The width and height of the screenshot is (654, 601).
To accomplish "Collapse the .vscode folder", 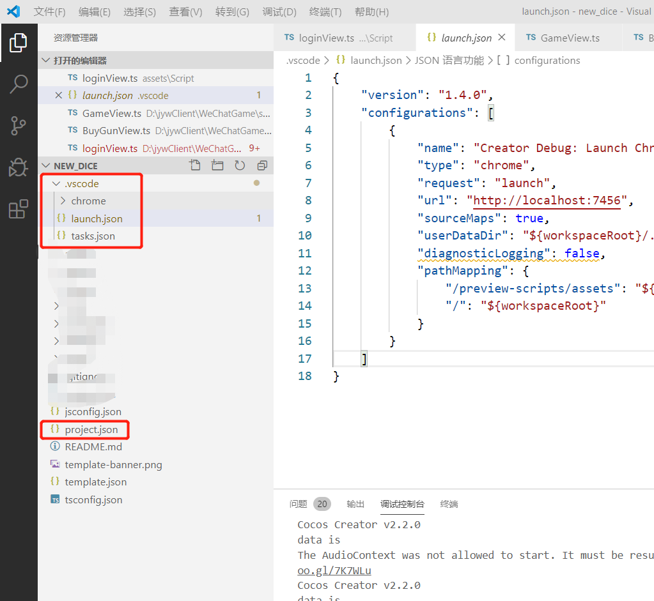I will pos(56,183).
